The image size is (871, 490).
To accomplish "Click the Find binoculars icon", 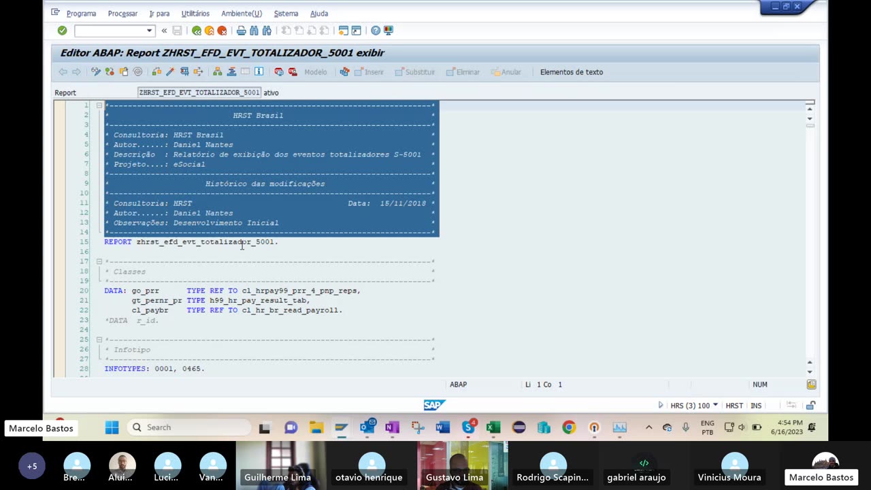I will pyautogui.click(x=254, y=31).
